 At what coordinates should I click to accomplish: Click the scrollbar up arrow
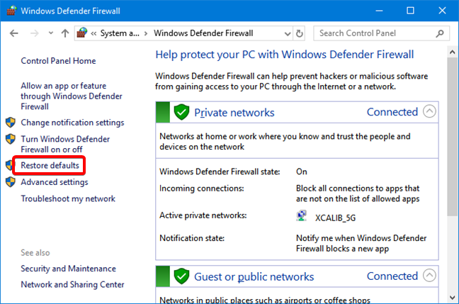tap(452, 52)
